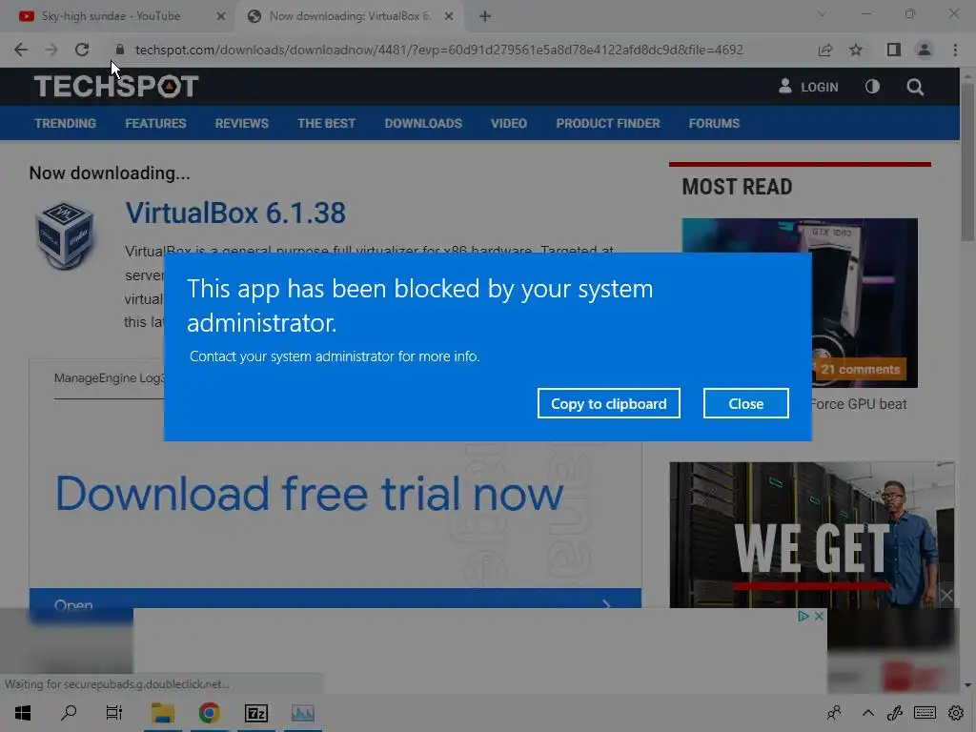Close the bottom banner ad with X
976x732 pixels.
click(x=819, y=616)
